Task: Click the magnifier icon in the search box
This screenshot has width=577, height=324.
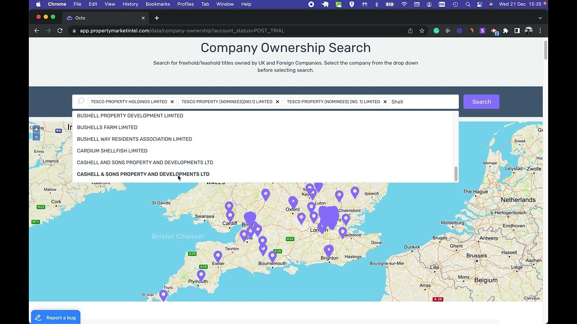Action: pos(81,102)
